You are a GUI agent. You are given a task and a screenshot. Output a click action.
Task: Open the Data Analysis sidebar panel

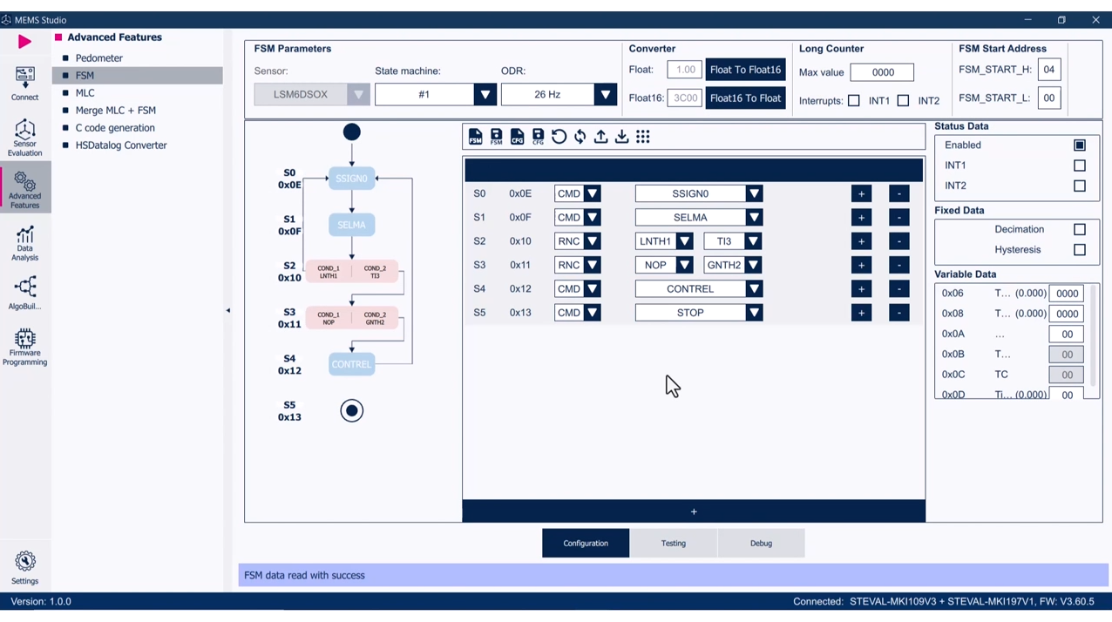click(24, 244)
